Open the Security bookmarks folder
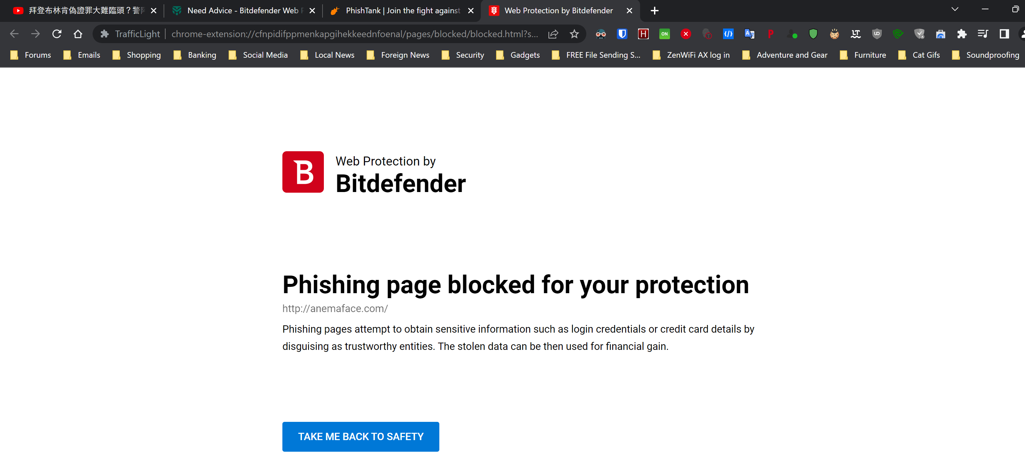 463,55
